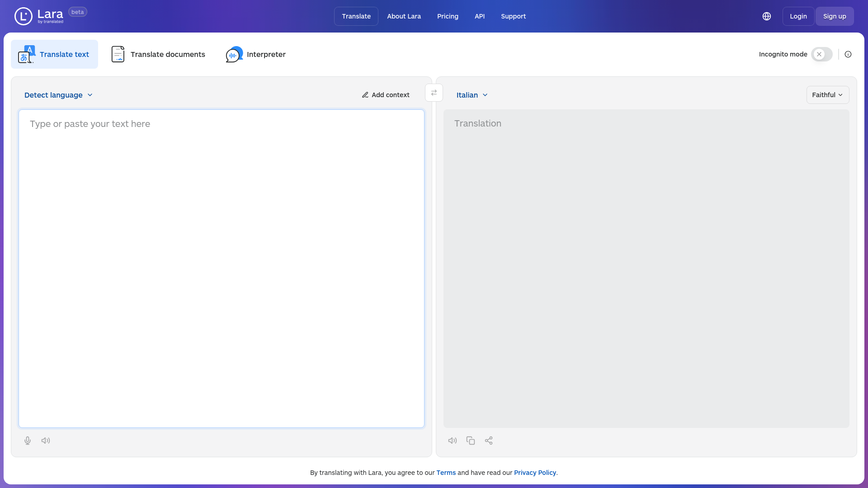Click the speaker icon to hear source text
The height and width of the screenshot is (488, 868).
(46, 441)
